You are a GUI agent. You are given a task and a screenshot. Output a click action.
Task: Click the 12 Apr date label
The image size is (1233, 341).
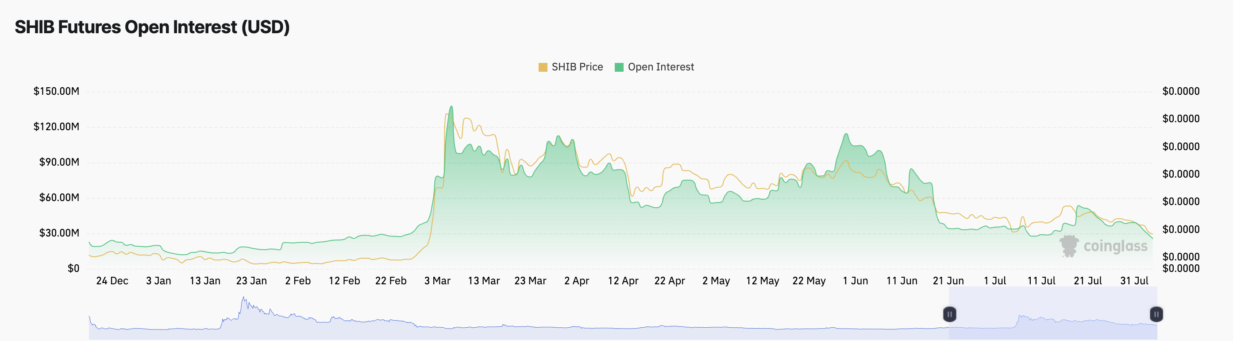[x=623, y=281]
